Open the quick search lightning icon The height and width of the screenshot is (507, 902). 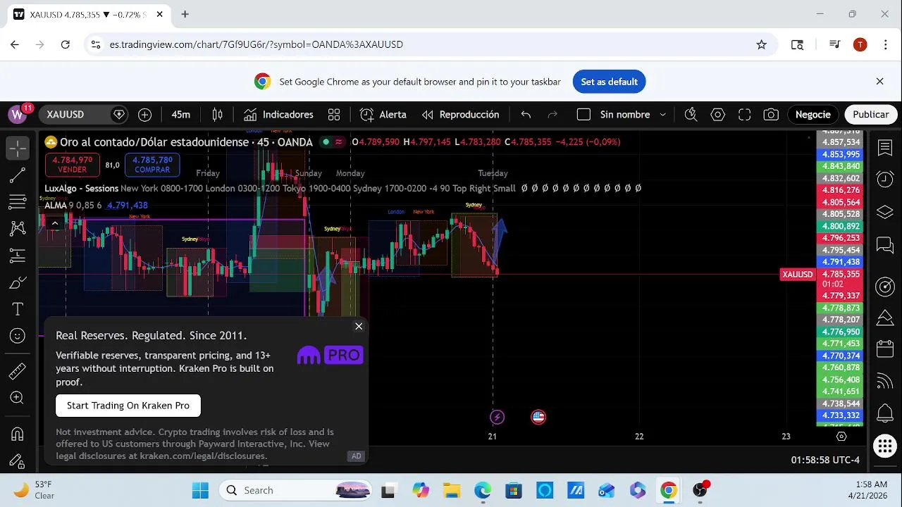point(691,114)
